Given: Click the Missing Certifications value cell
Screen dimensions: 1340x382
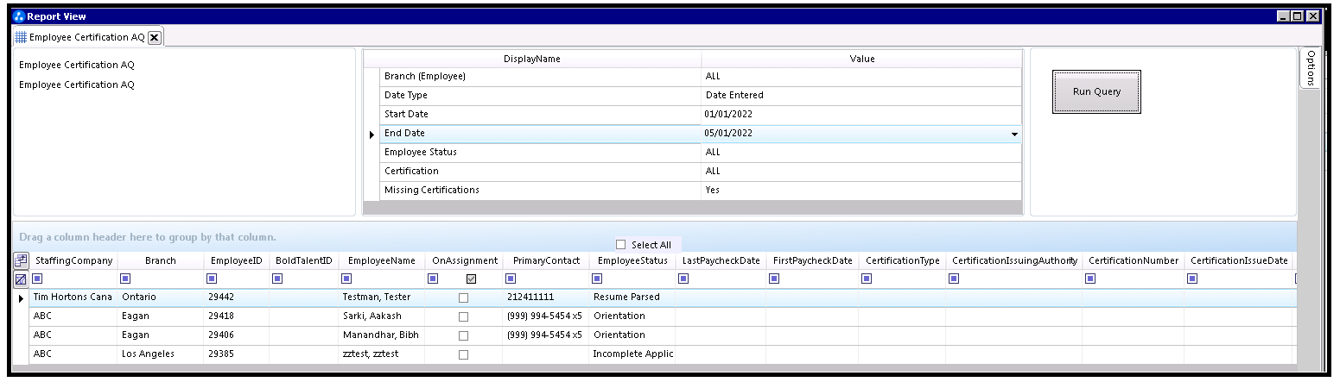Looking at the screenshot, I should click(860, 191).
